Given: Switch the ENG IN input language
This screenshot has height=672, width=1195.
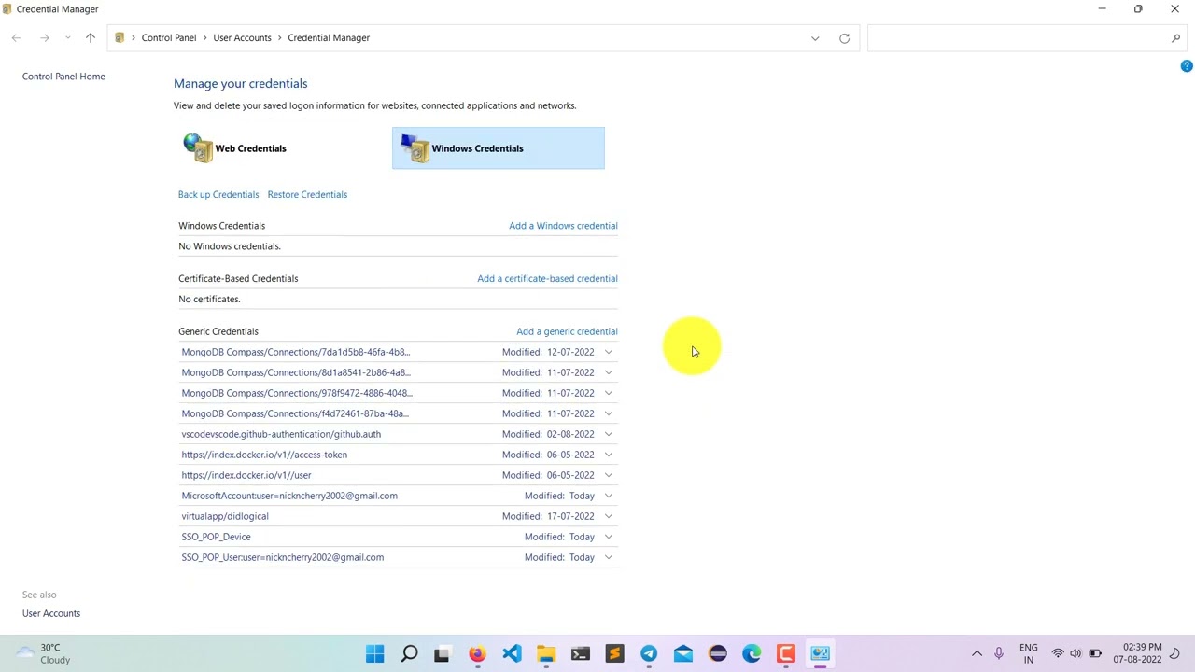Looking at the screenshot, I should pyautogui.click(x=1028, y=653).
